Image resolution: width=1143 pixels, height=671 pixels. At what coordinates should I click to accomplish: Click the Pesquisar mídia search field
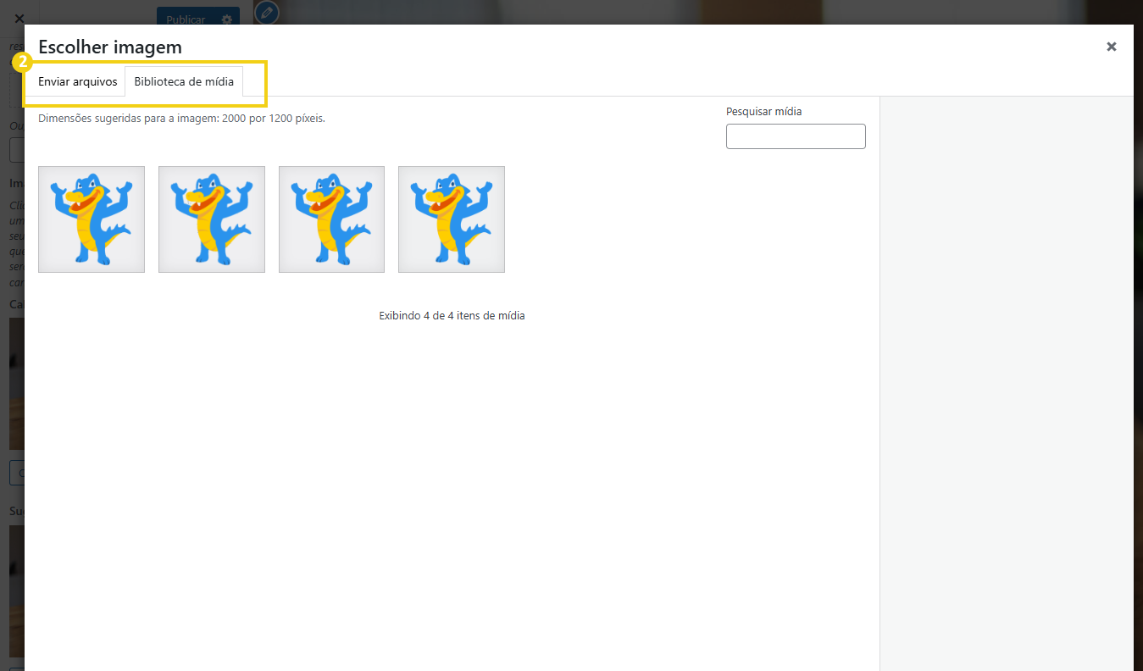click(795, 136)
